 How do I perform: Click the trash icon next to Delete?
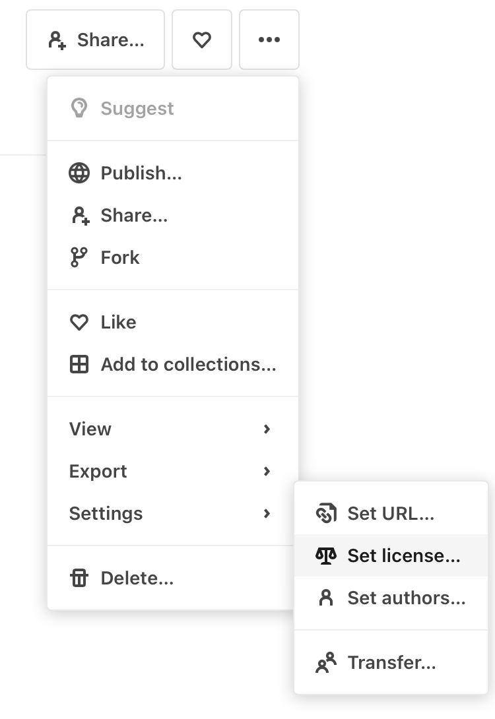[79, 578]
